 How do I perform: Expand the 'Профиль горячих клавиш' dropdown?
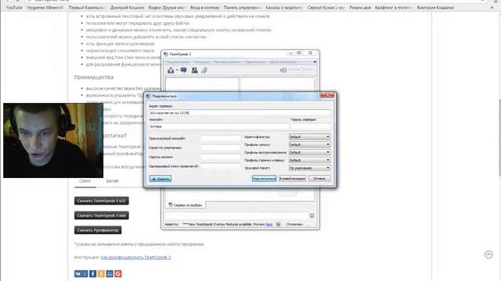pyautogui.click(x=310, y=160)
